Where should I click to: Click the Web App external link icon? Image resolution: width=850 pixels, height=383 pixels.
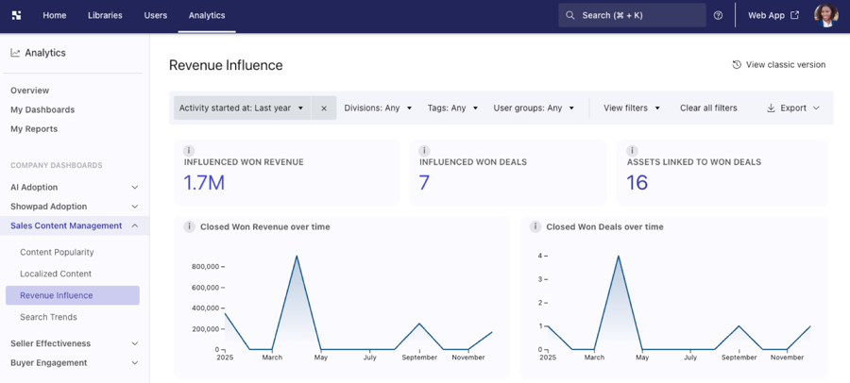794,15
